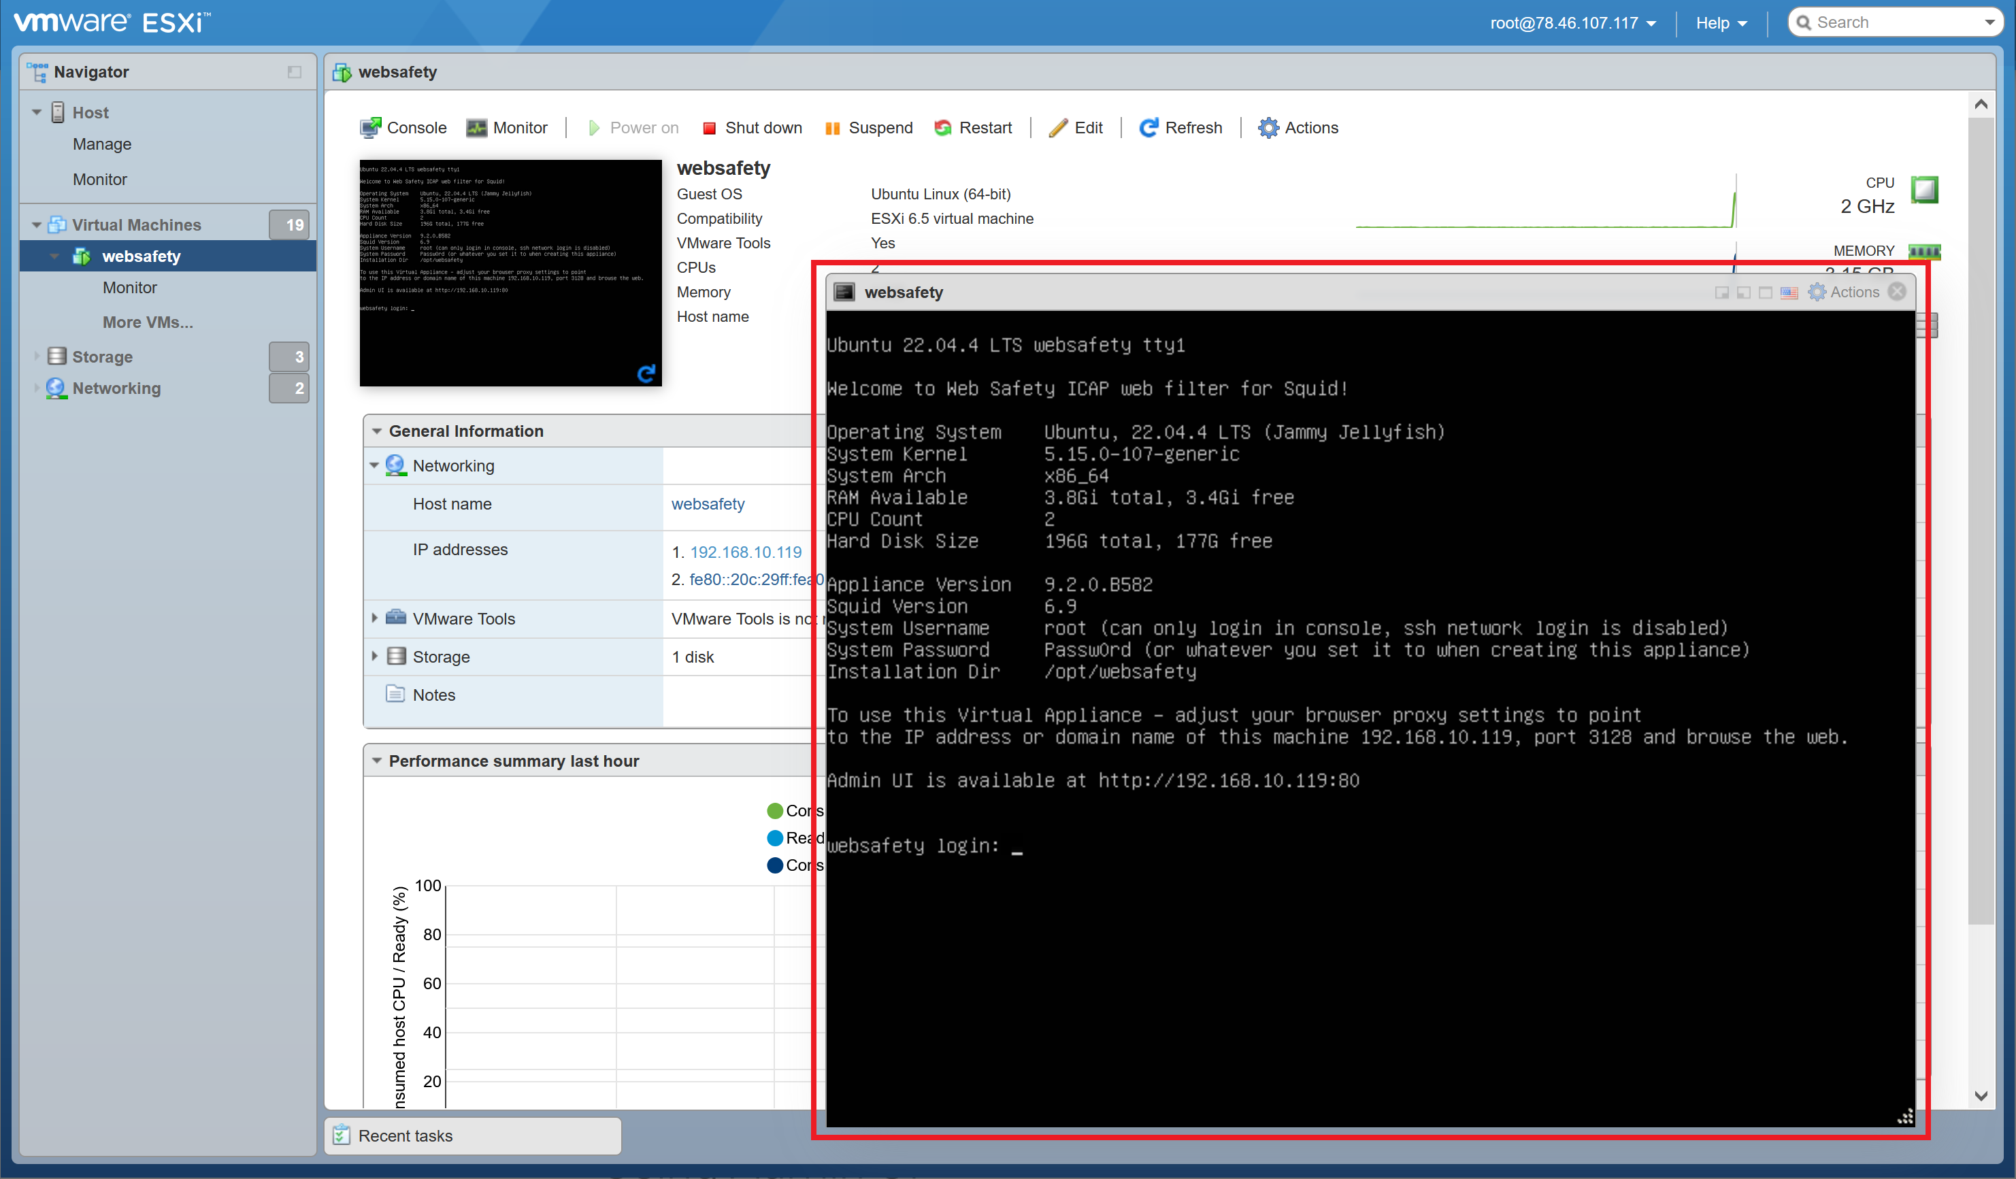Click Storage count badge 3
Screen dimensions: 2016x1179
288,356
